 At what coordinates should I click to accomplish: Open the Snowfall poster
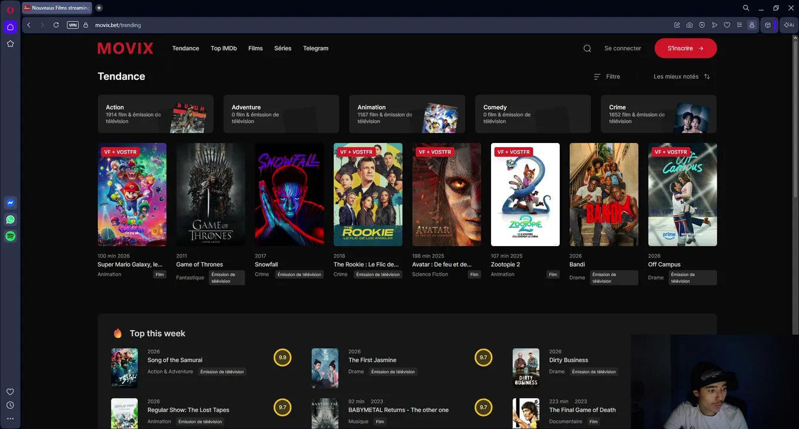(289, 194)
